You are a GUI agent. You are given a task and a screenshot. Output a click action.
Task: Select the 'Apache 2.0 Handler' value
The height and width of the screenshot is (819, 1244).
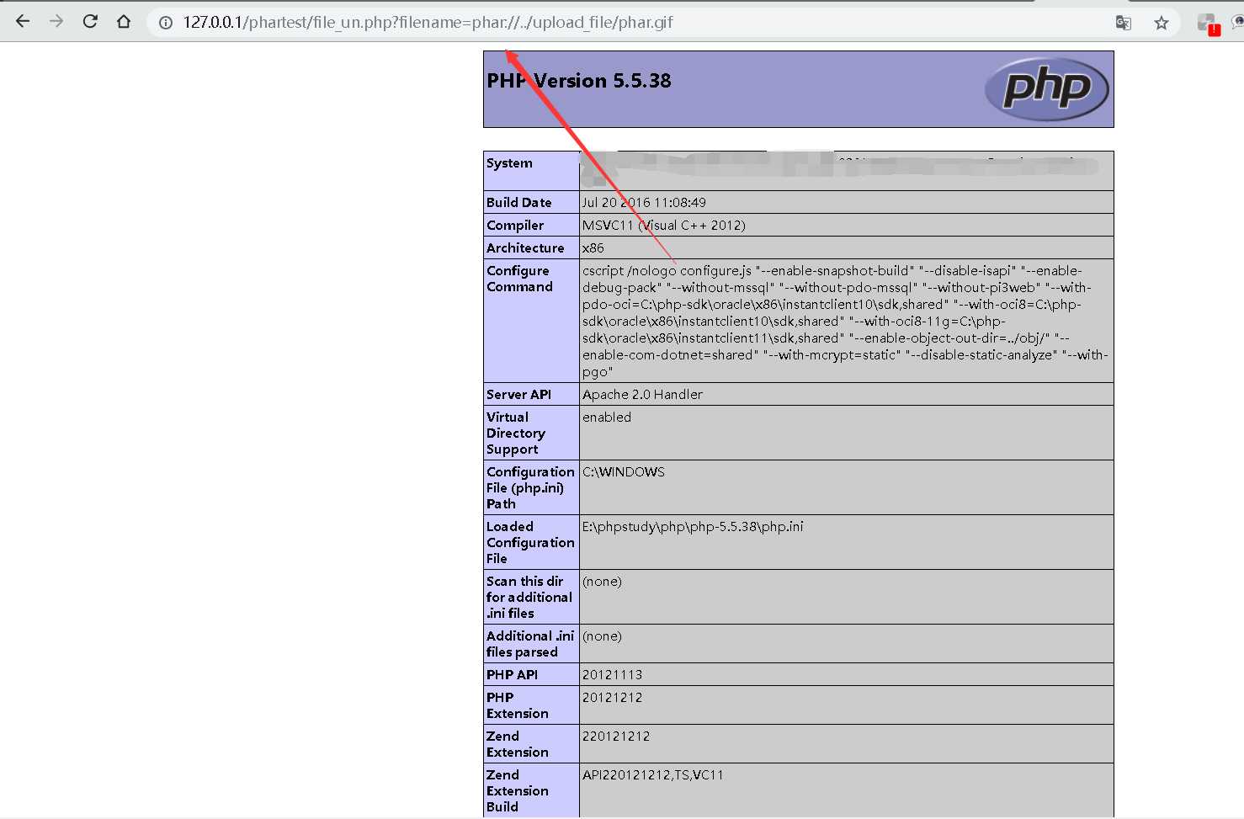coord(642,395)
